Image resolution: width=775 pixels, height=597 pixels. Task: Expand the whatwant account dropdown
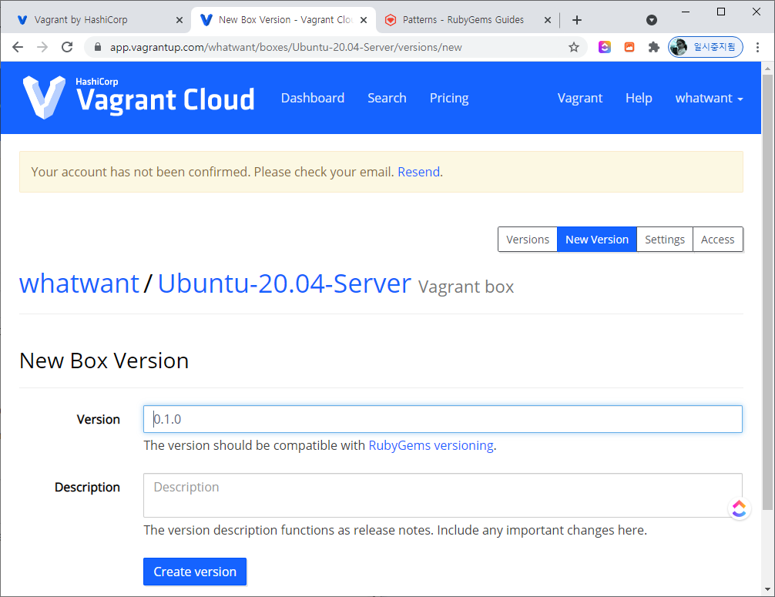(709, 98)
